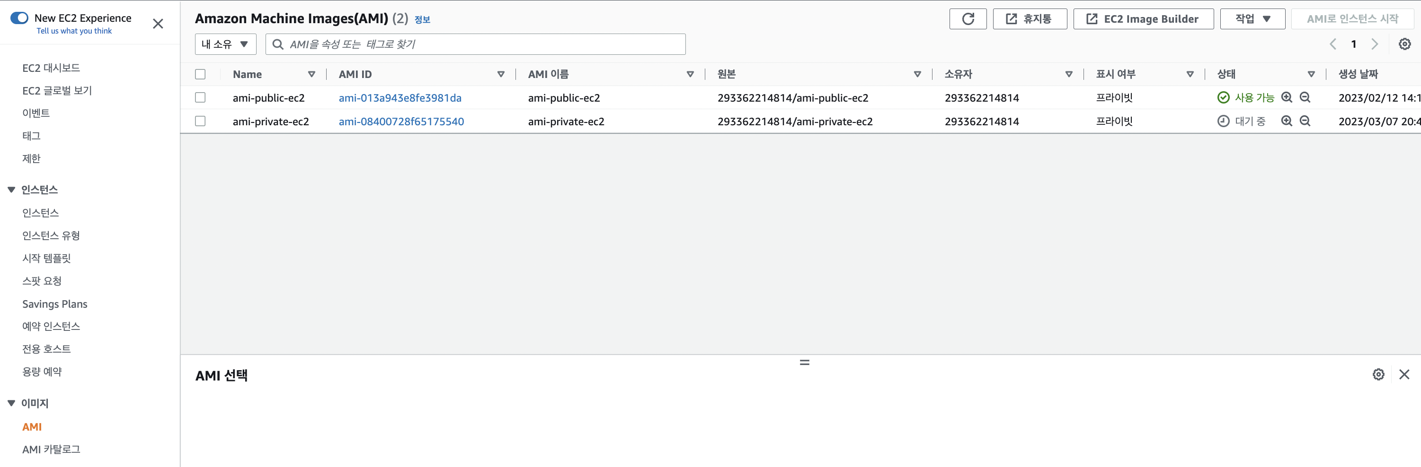This screenshot has width=1421, height=467.
Task: Collapse the 인스턴스 section
Action: point(11,190)
